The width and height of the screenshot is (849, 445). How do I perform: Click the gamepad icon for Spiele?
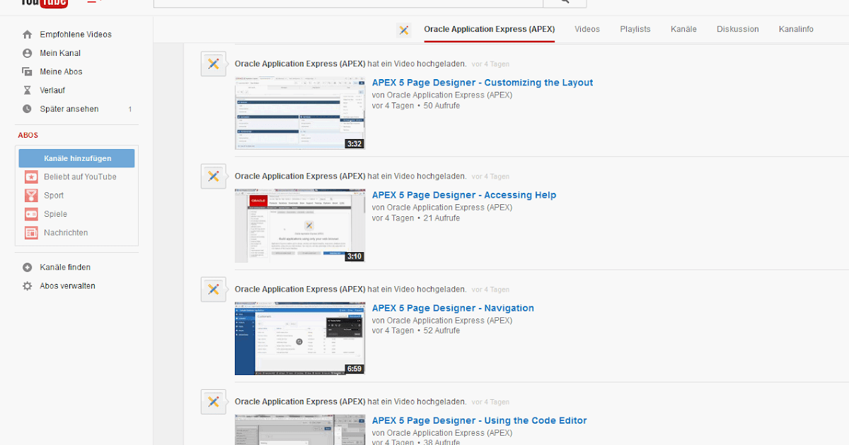31,214
